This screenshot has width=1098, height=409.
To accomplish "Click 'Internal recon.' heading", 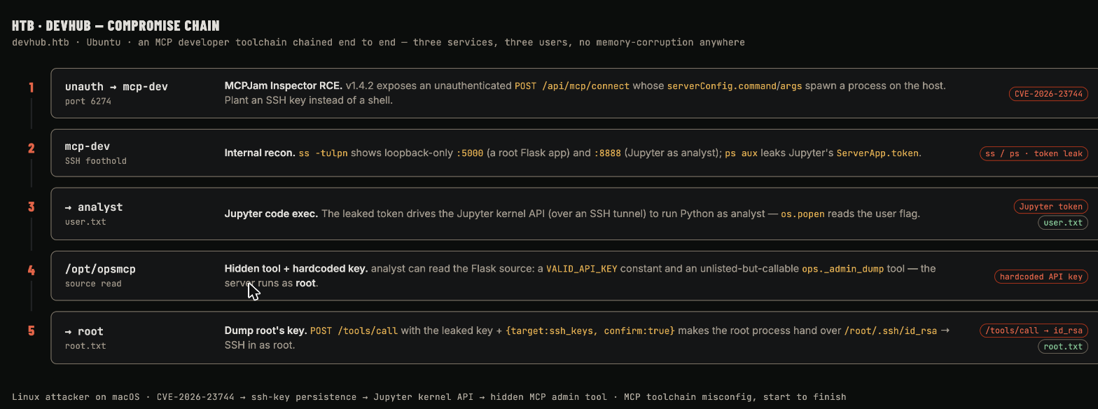I will point(260,153).
